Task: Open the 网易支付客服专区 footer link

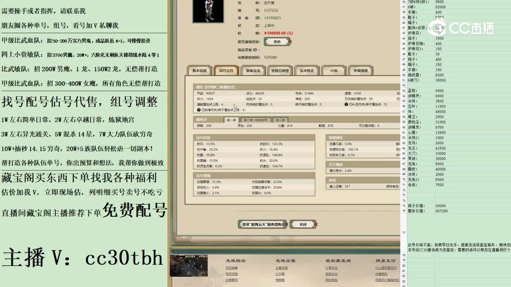Action: coord(387,280)
